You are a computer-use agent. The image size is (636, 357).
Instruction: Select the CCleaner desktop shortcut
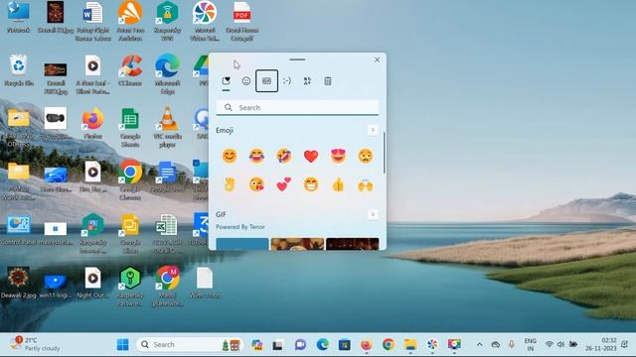point(130,71)
